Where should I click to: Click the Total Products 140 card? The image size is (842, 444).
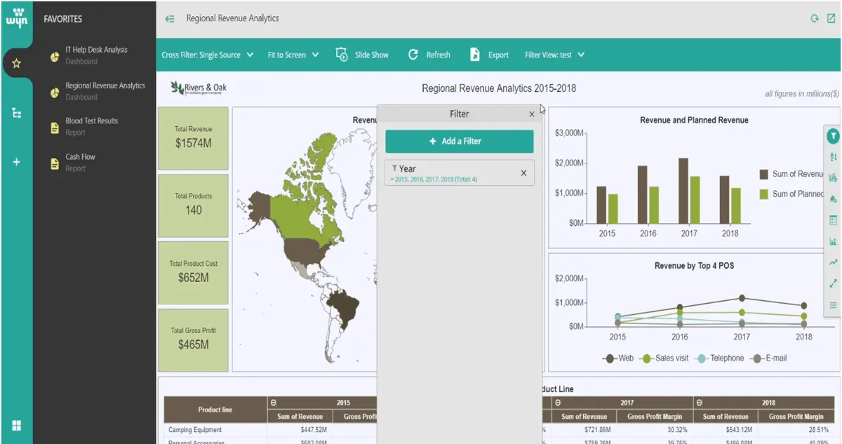tap(193, 205)
